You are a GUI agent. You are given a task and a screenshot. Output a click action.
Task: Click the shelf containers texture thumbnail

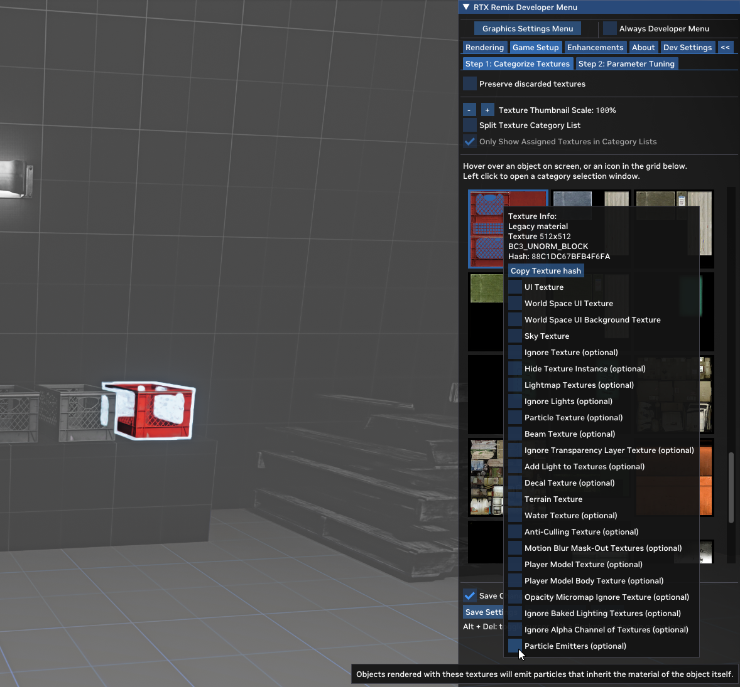click(487, 477)
